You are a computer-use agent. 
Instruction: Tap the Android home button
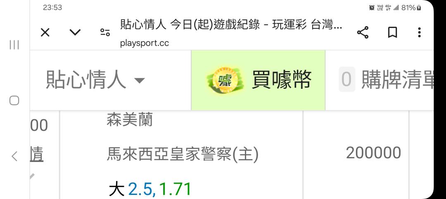[x=14, y=100]
